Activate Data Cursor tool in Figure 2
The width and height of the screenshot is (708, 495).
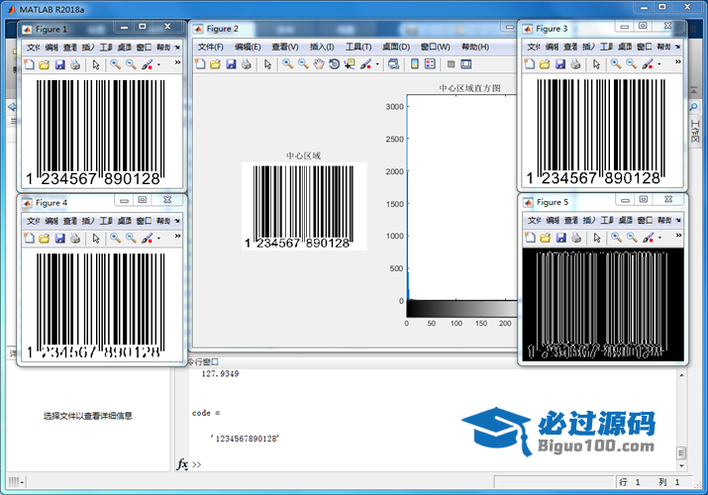[x=350, y=64]
